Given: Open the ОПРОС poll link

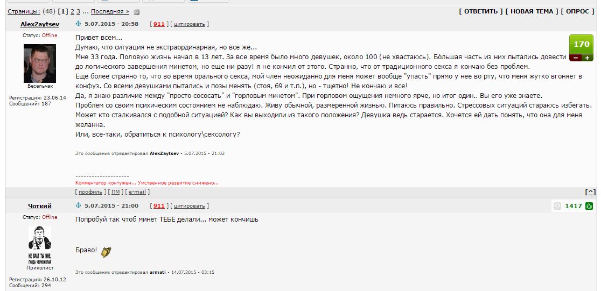Looking at the screenshot, I should point(578,11).
